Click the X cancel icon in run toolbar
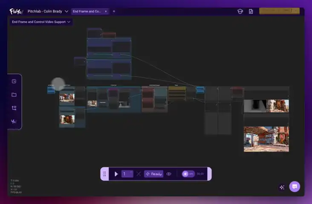 click(139, 174)
